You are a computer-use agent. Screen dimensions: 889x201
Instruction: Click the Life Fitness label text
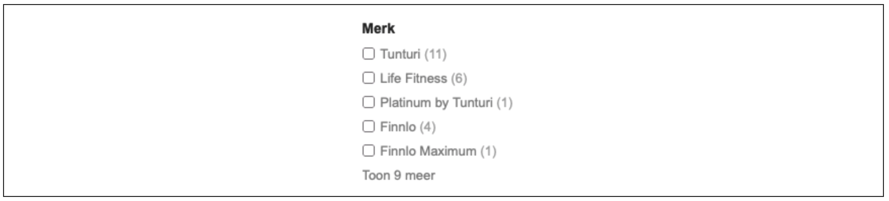pyautogui.click(x=414, y=78)
